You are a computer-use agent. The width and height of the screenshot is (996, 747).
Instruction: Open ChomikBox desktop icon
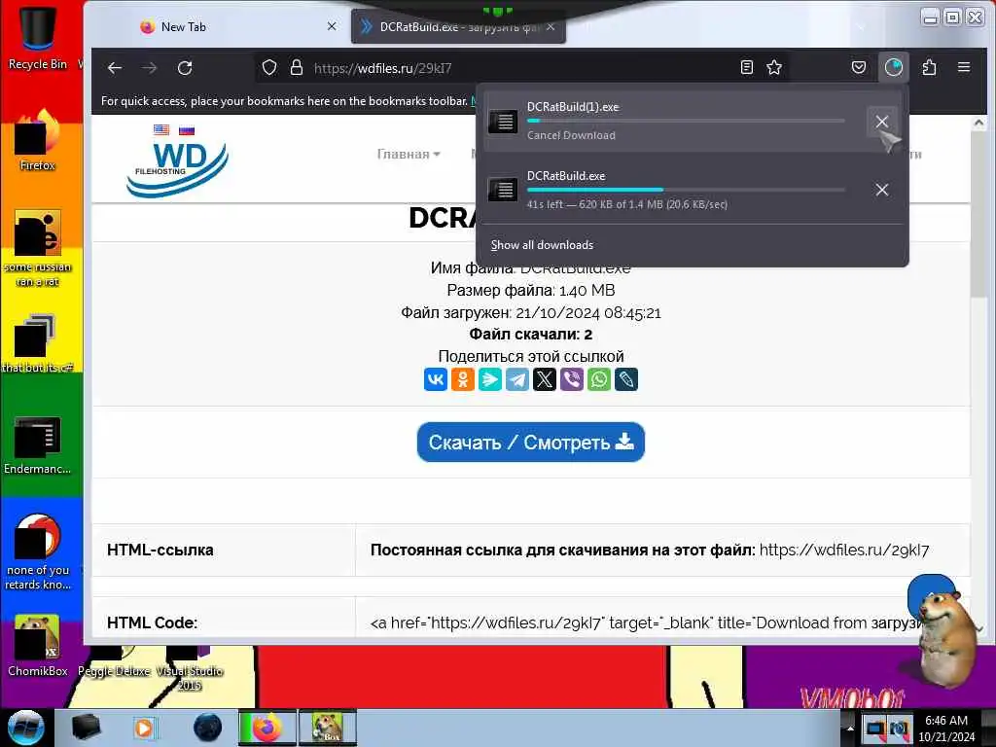click(x=38, y=647)
